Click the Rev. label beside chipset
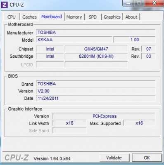Image resolution: width=164 pixels, height=165 pixels. point(135,49)
